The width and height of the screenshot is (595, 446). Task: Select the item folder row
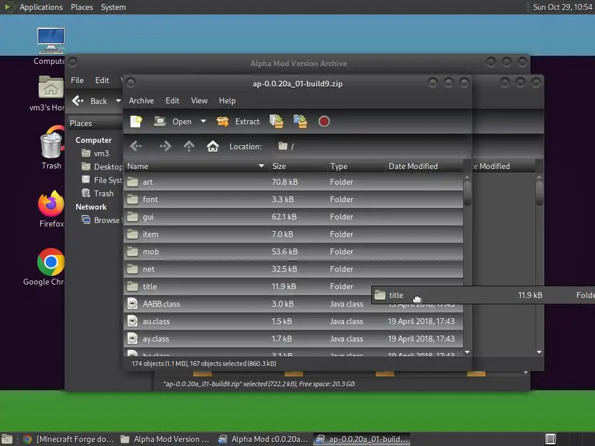pyautogui.click(x=293, y=235)
